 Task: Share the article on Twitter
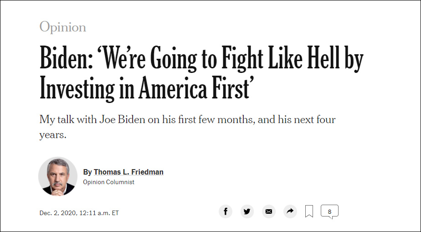click(x=247, y=211)
